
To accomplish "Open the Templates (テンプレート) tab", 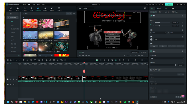I will point(59,9).
